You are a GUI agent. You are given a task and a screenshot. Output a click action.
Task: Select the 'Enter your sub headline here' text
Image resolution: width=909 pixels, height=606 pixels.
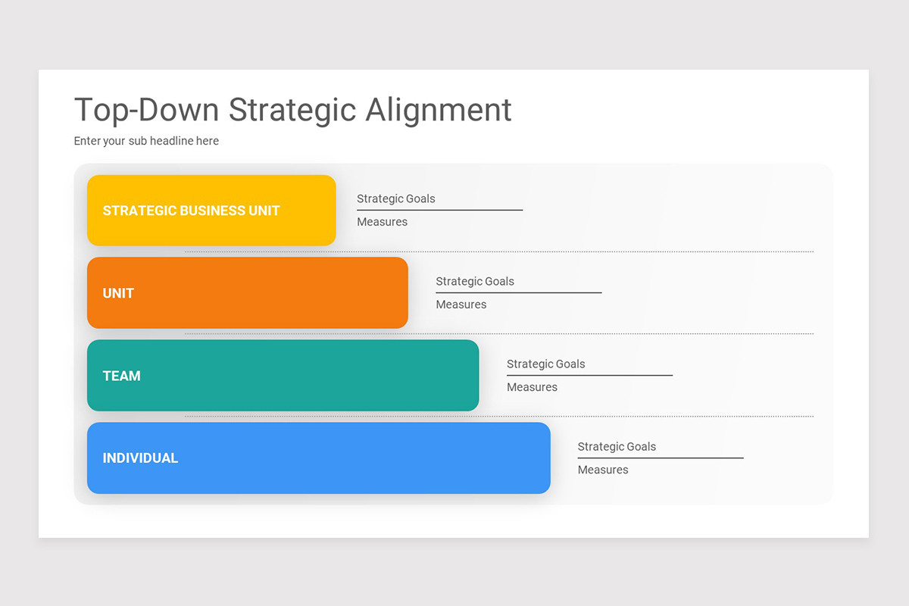click(x=145, y=141)
